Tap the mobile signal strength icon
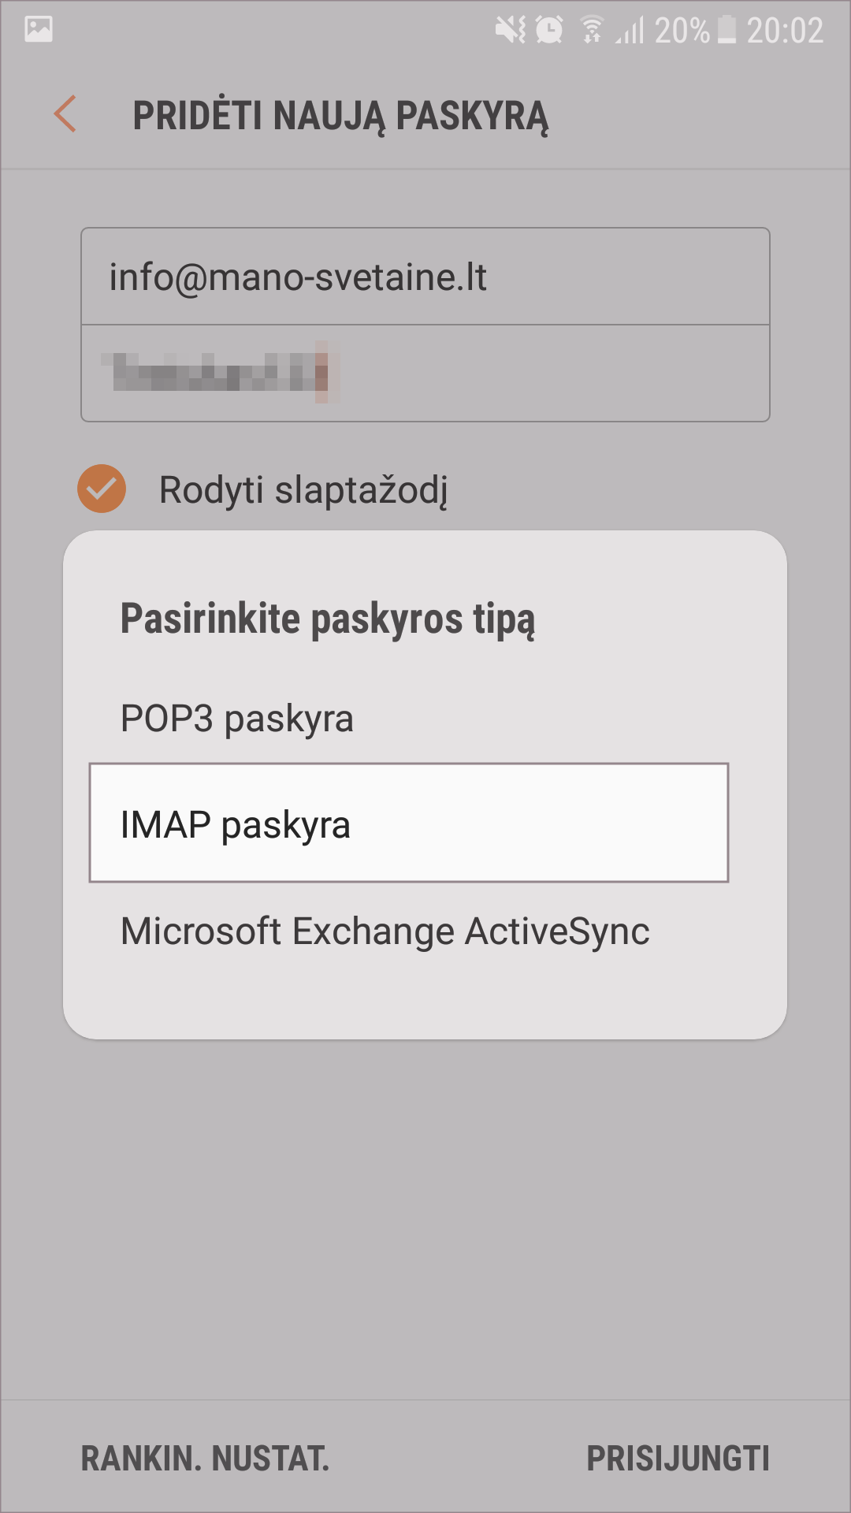 coord(630,31)
